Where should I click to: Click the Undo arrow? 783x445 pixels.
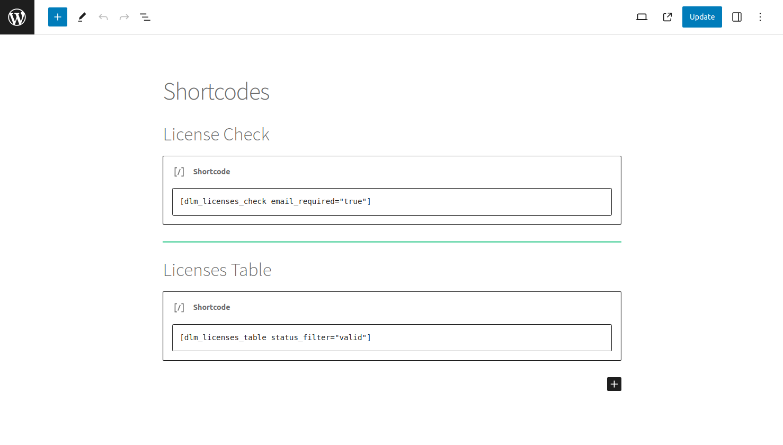(x=103, y=17)
